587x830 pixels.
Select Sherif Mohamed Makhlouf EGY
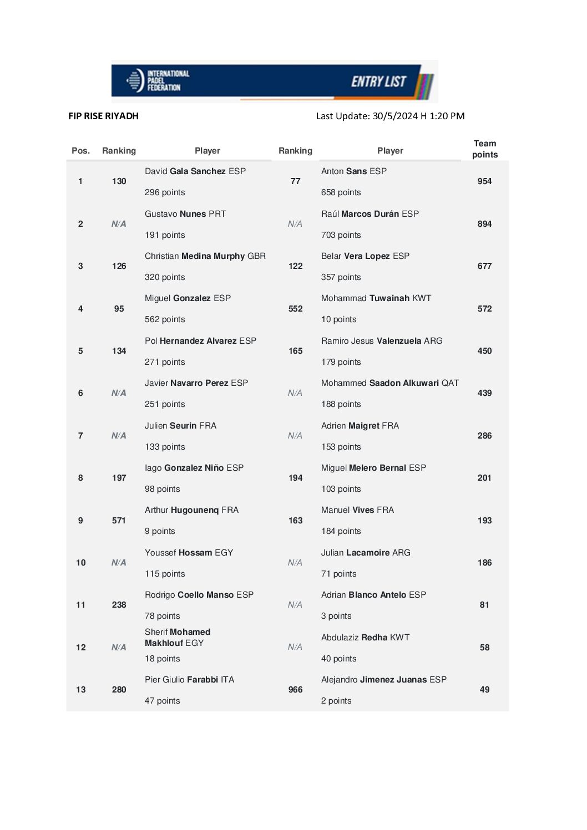pyautogui.click(x=177, y=638)
